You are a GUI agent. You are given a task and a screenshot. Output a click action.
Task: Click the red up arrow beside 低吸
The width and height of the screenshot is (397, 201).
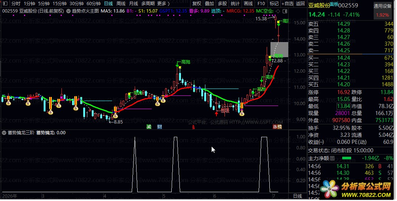(x=216, y=114)
